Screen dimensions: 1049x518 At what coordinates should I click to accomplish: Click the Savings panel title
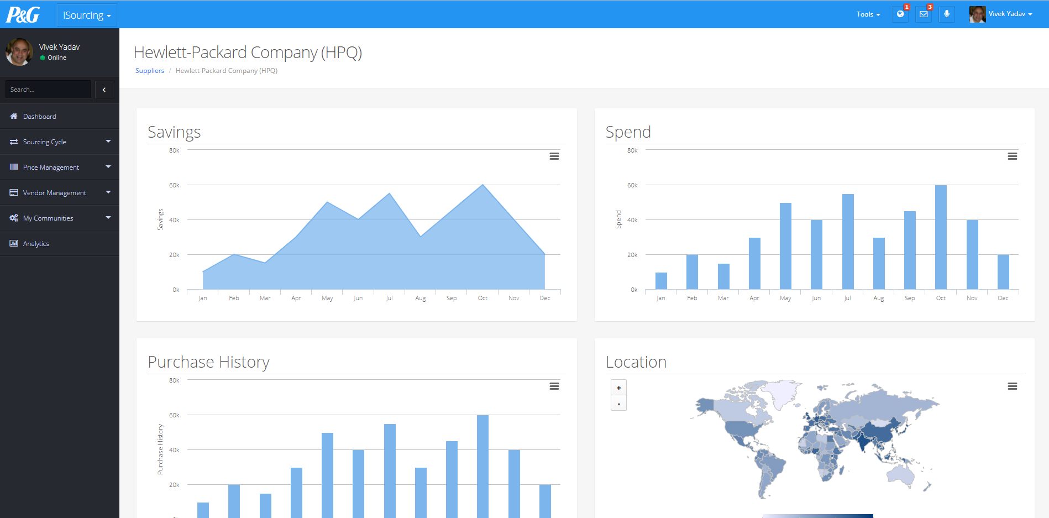click(x=174, y=132)
